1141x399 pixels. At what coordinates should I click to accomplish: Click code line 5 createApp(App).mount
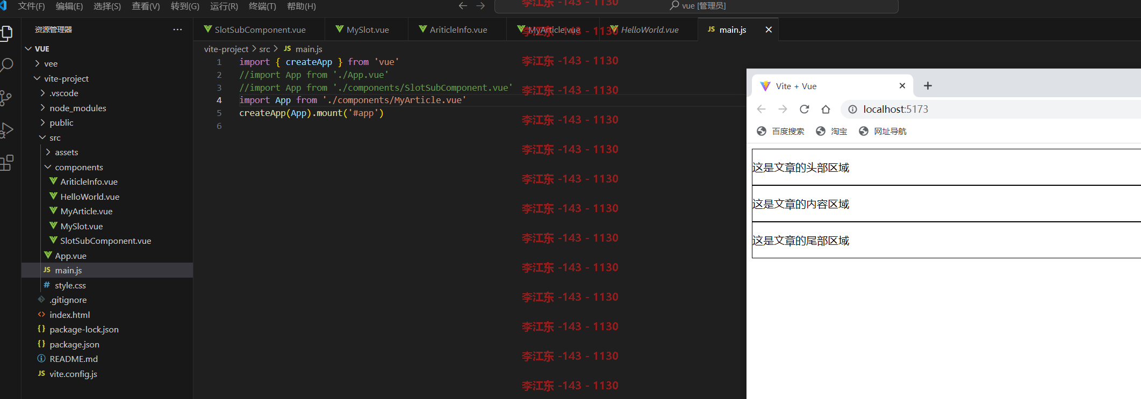click(311, 113)
